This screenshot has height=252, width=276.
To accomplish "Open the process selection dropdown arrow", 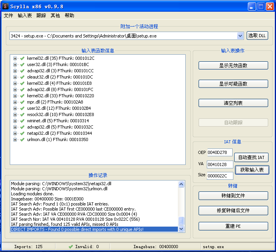I will pyautogui.click(x=240, y=36).
